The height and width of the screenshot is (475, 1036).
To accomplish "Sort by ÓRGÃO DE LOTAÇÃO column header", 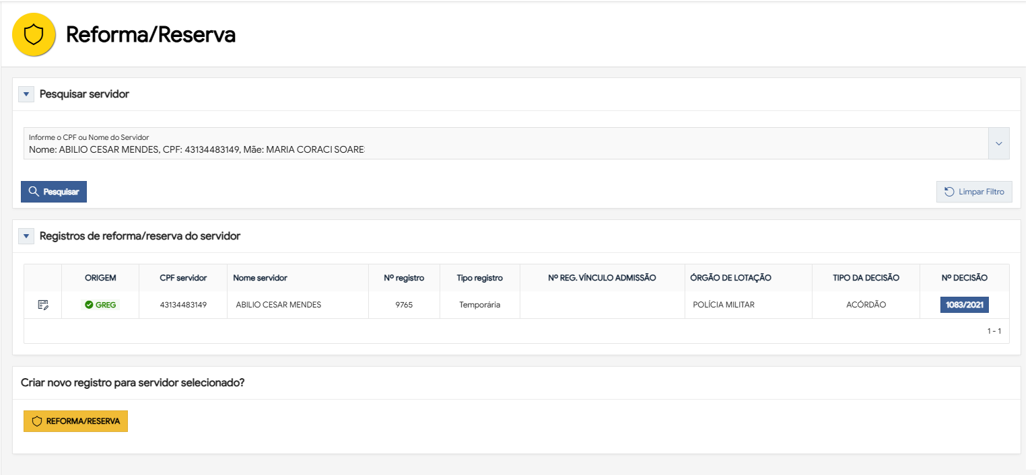I will coord(730,278).
